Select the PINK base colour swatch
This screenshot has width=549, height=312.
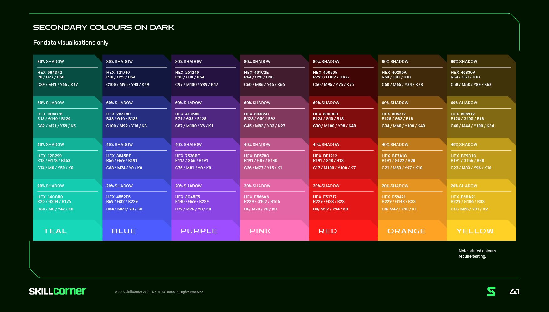pos(274,230)
